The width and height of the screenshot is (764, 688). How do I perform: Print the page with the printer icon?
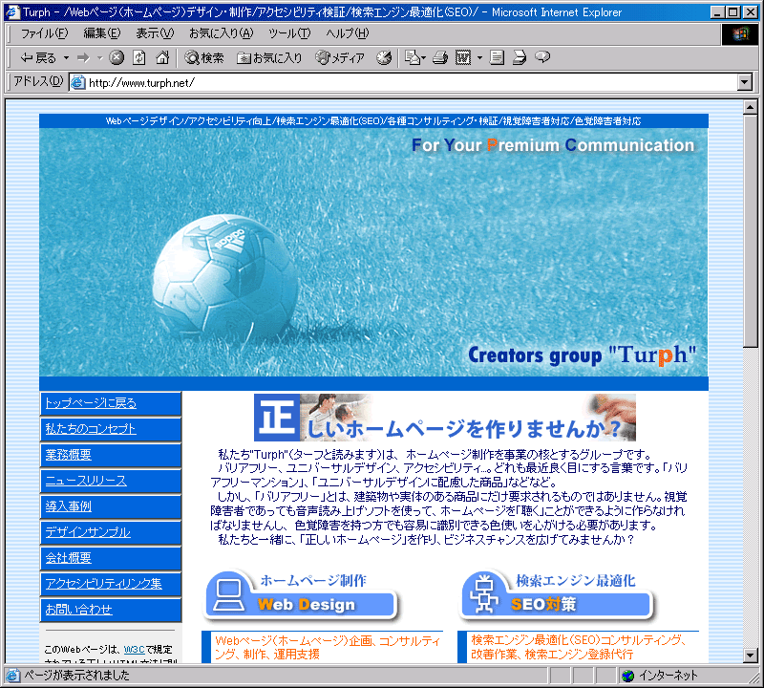pyautogui.click(x=440, y=58)
